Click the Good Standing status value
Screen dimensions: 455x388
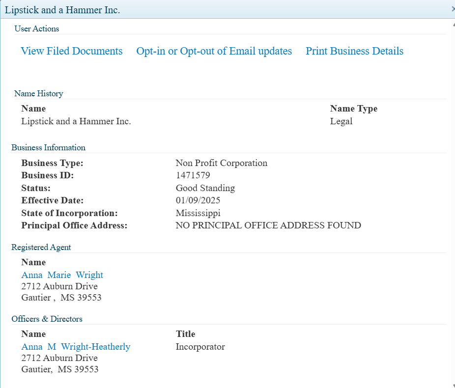pos(205,188)
